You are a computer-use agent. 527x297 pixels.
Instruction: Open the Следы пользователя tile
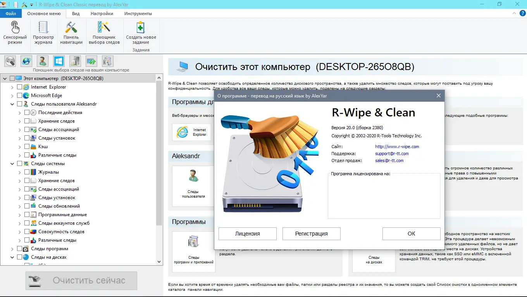pyautogui.click(x=193, y=186)
